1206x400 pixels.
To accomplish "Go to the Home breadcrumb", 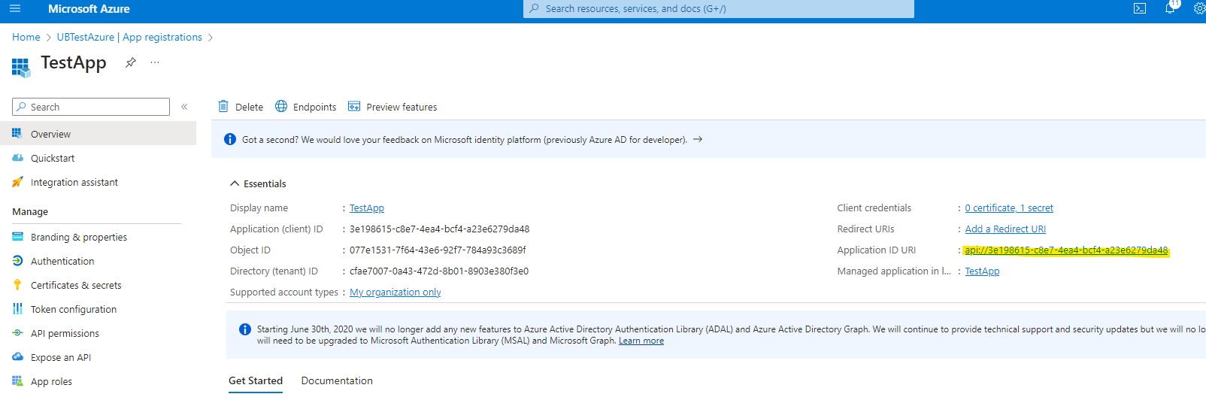I will pyautogui.click(x=26, y=37).
